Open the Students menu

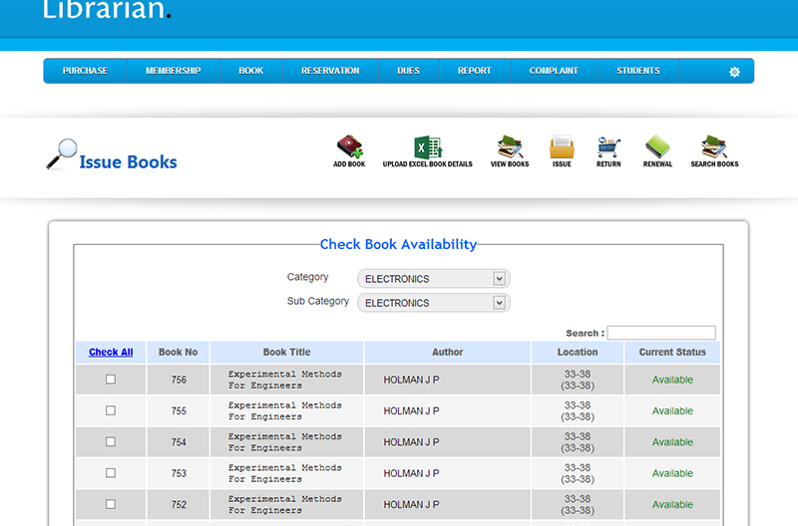(638, 71)
